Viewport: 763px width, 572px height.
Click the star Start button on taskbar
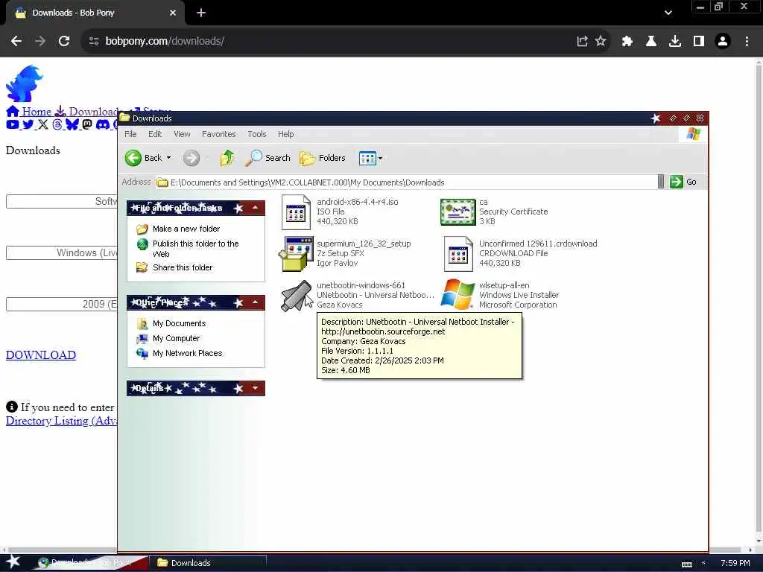(x=13, y=562)
